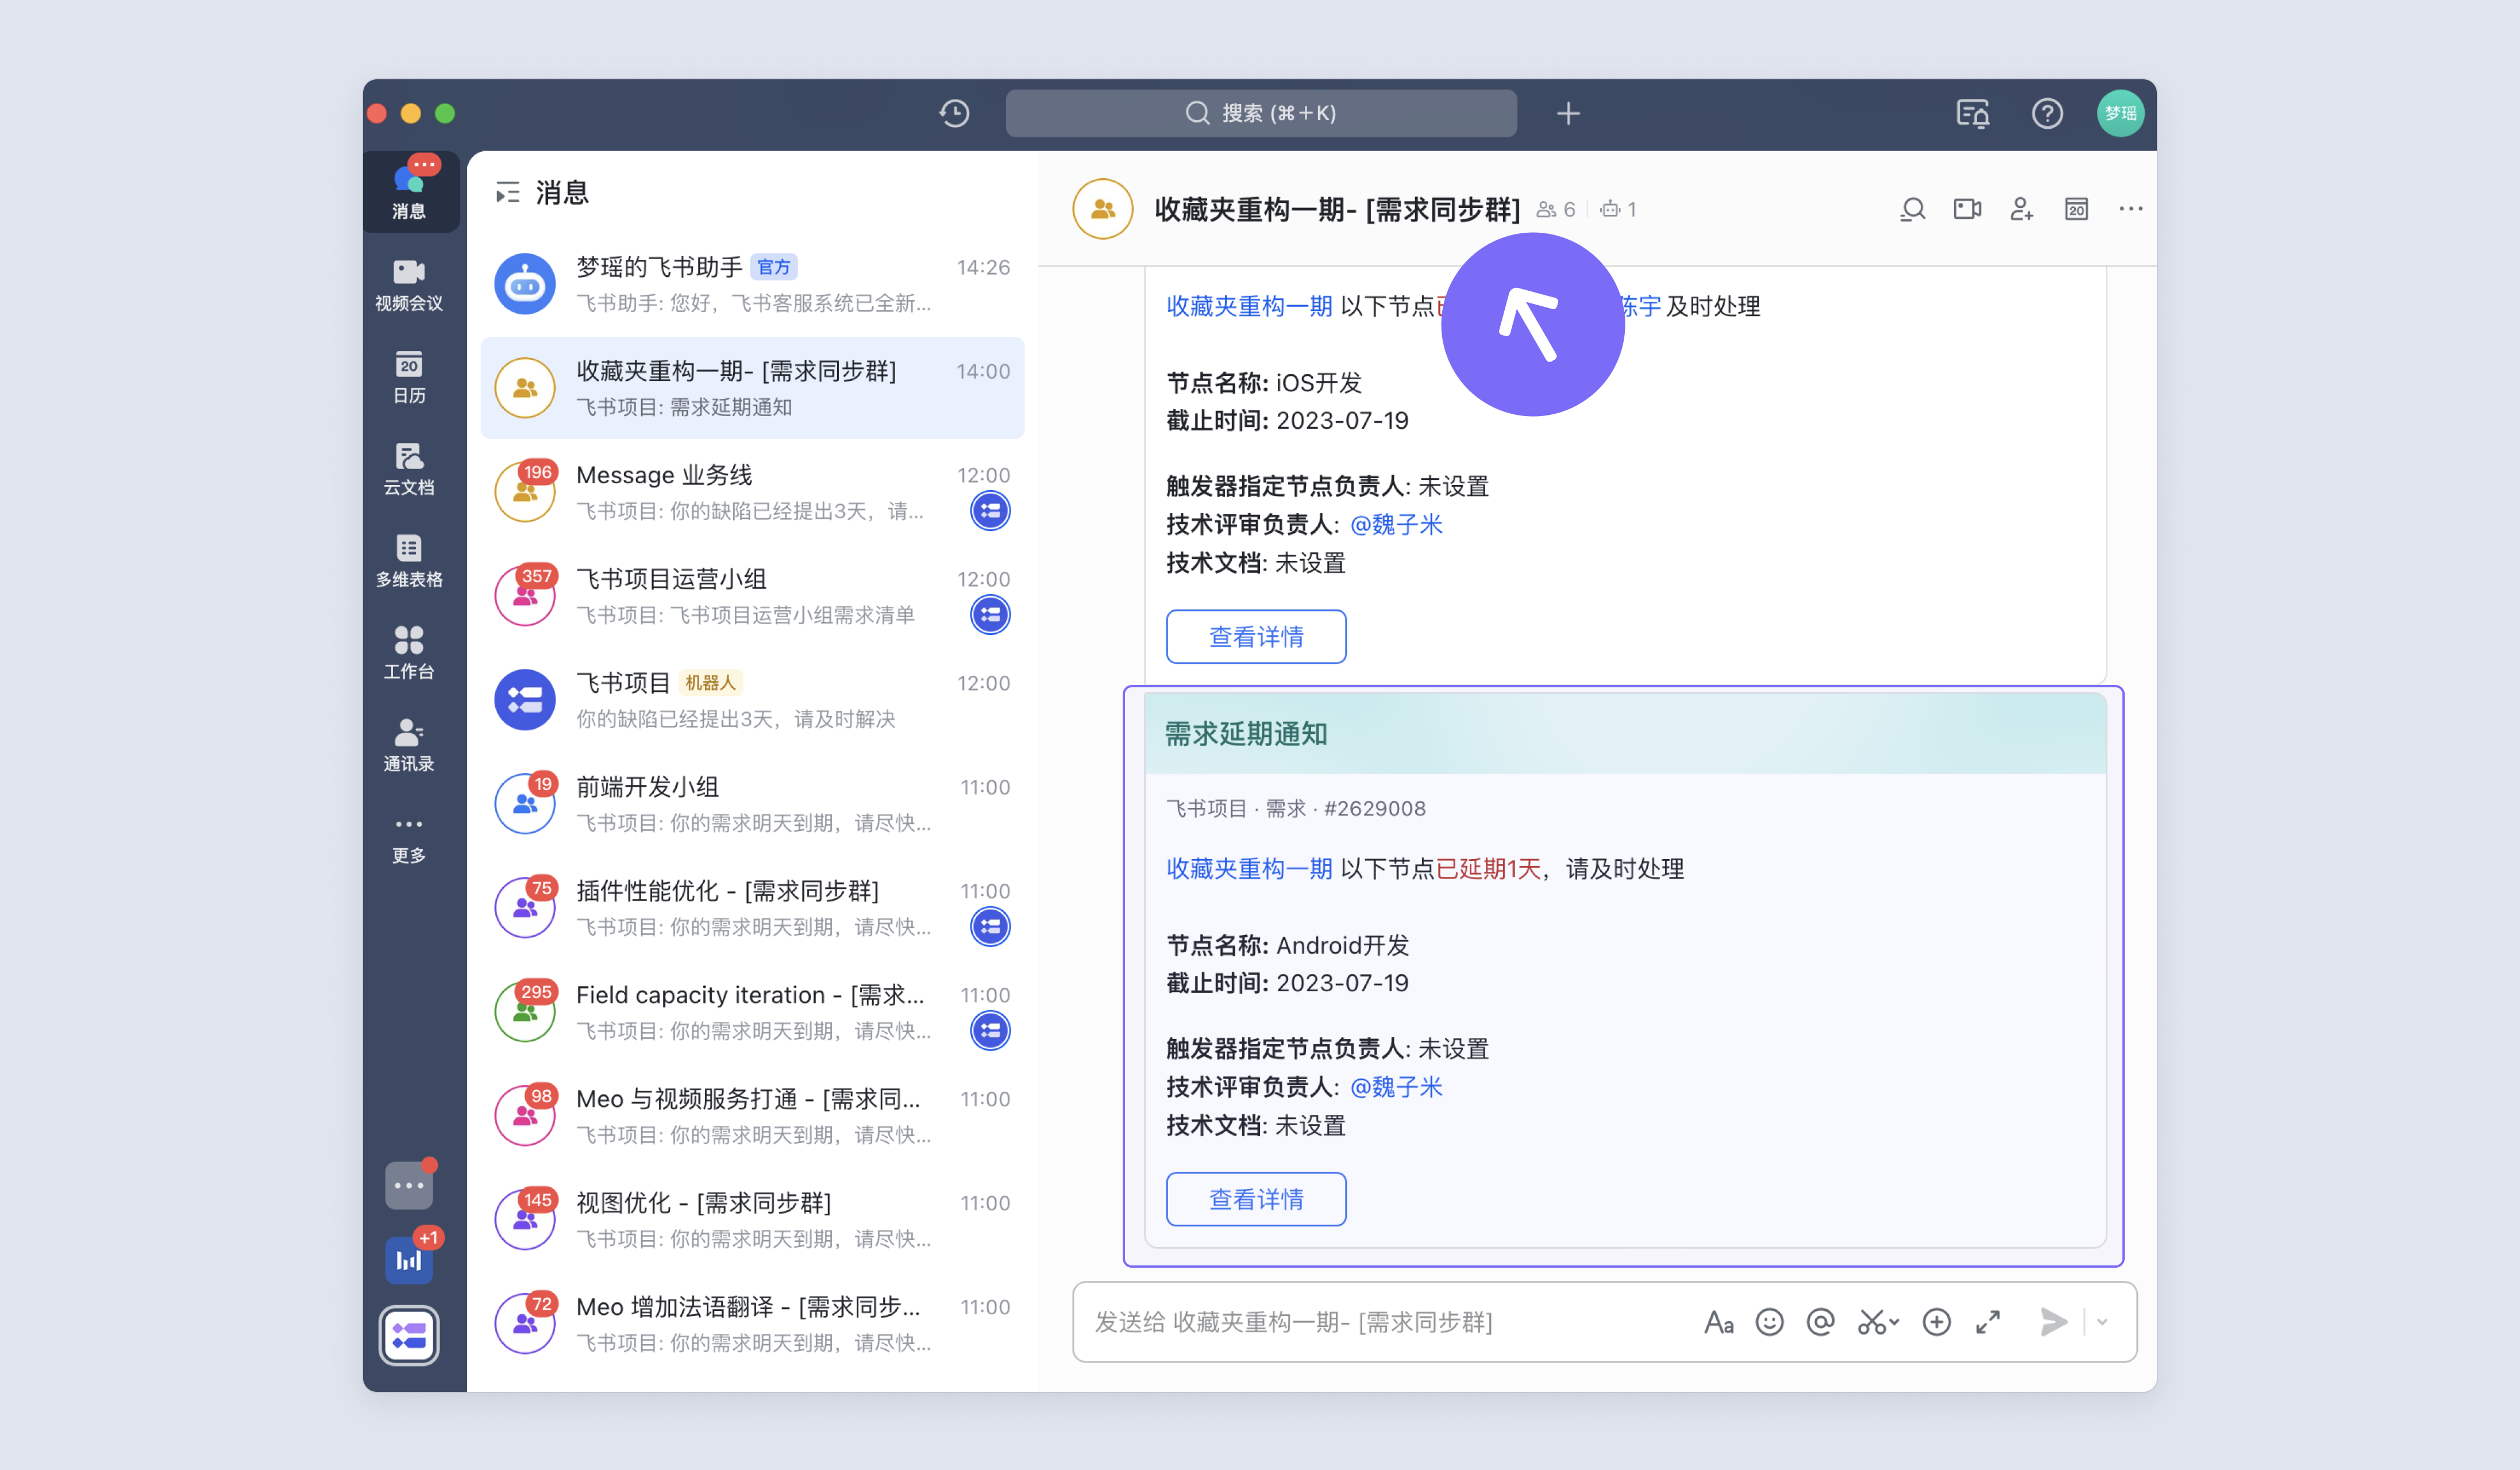The width and height of the screenshot is (2520, 1470).
Task: Open the history clock icon
Action: [954, 113]
